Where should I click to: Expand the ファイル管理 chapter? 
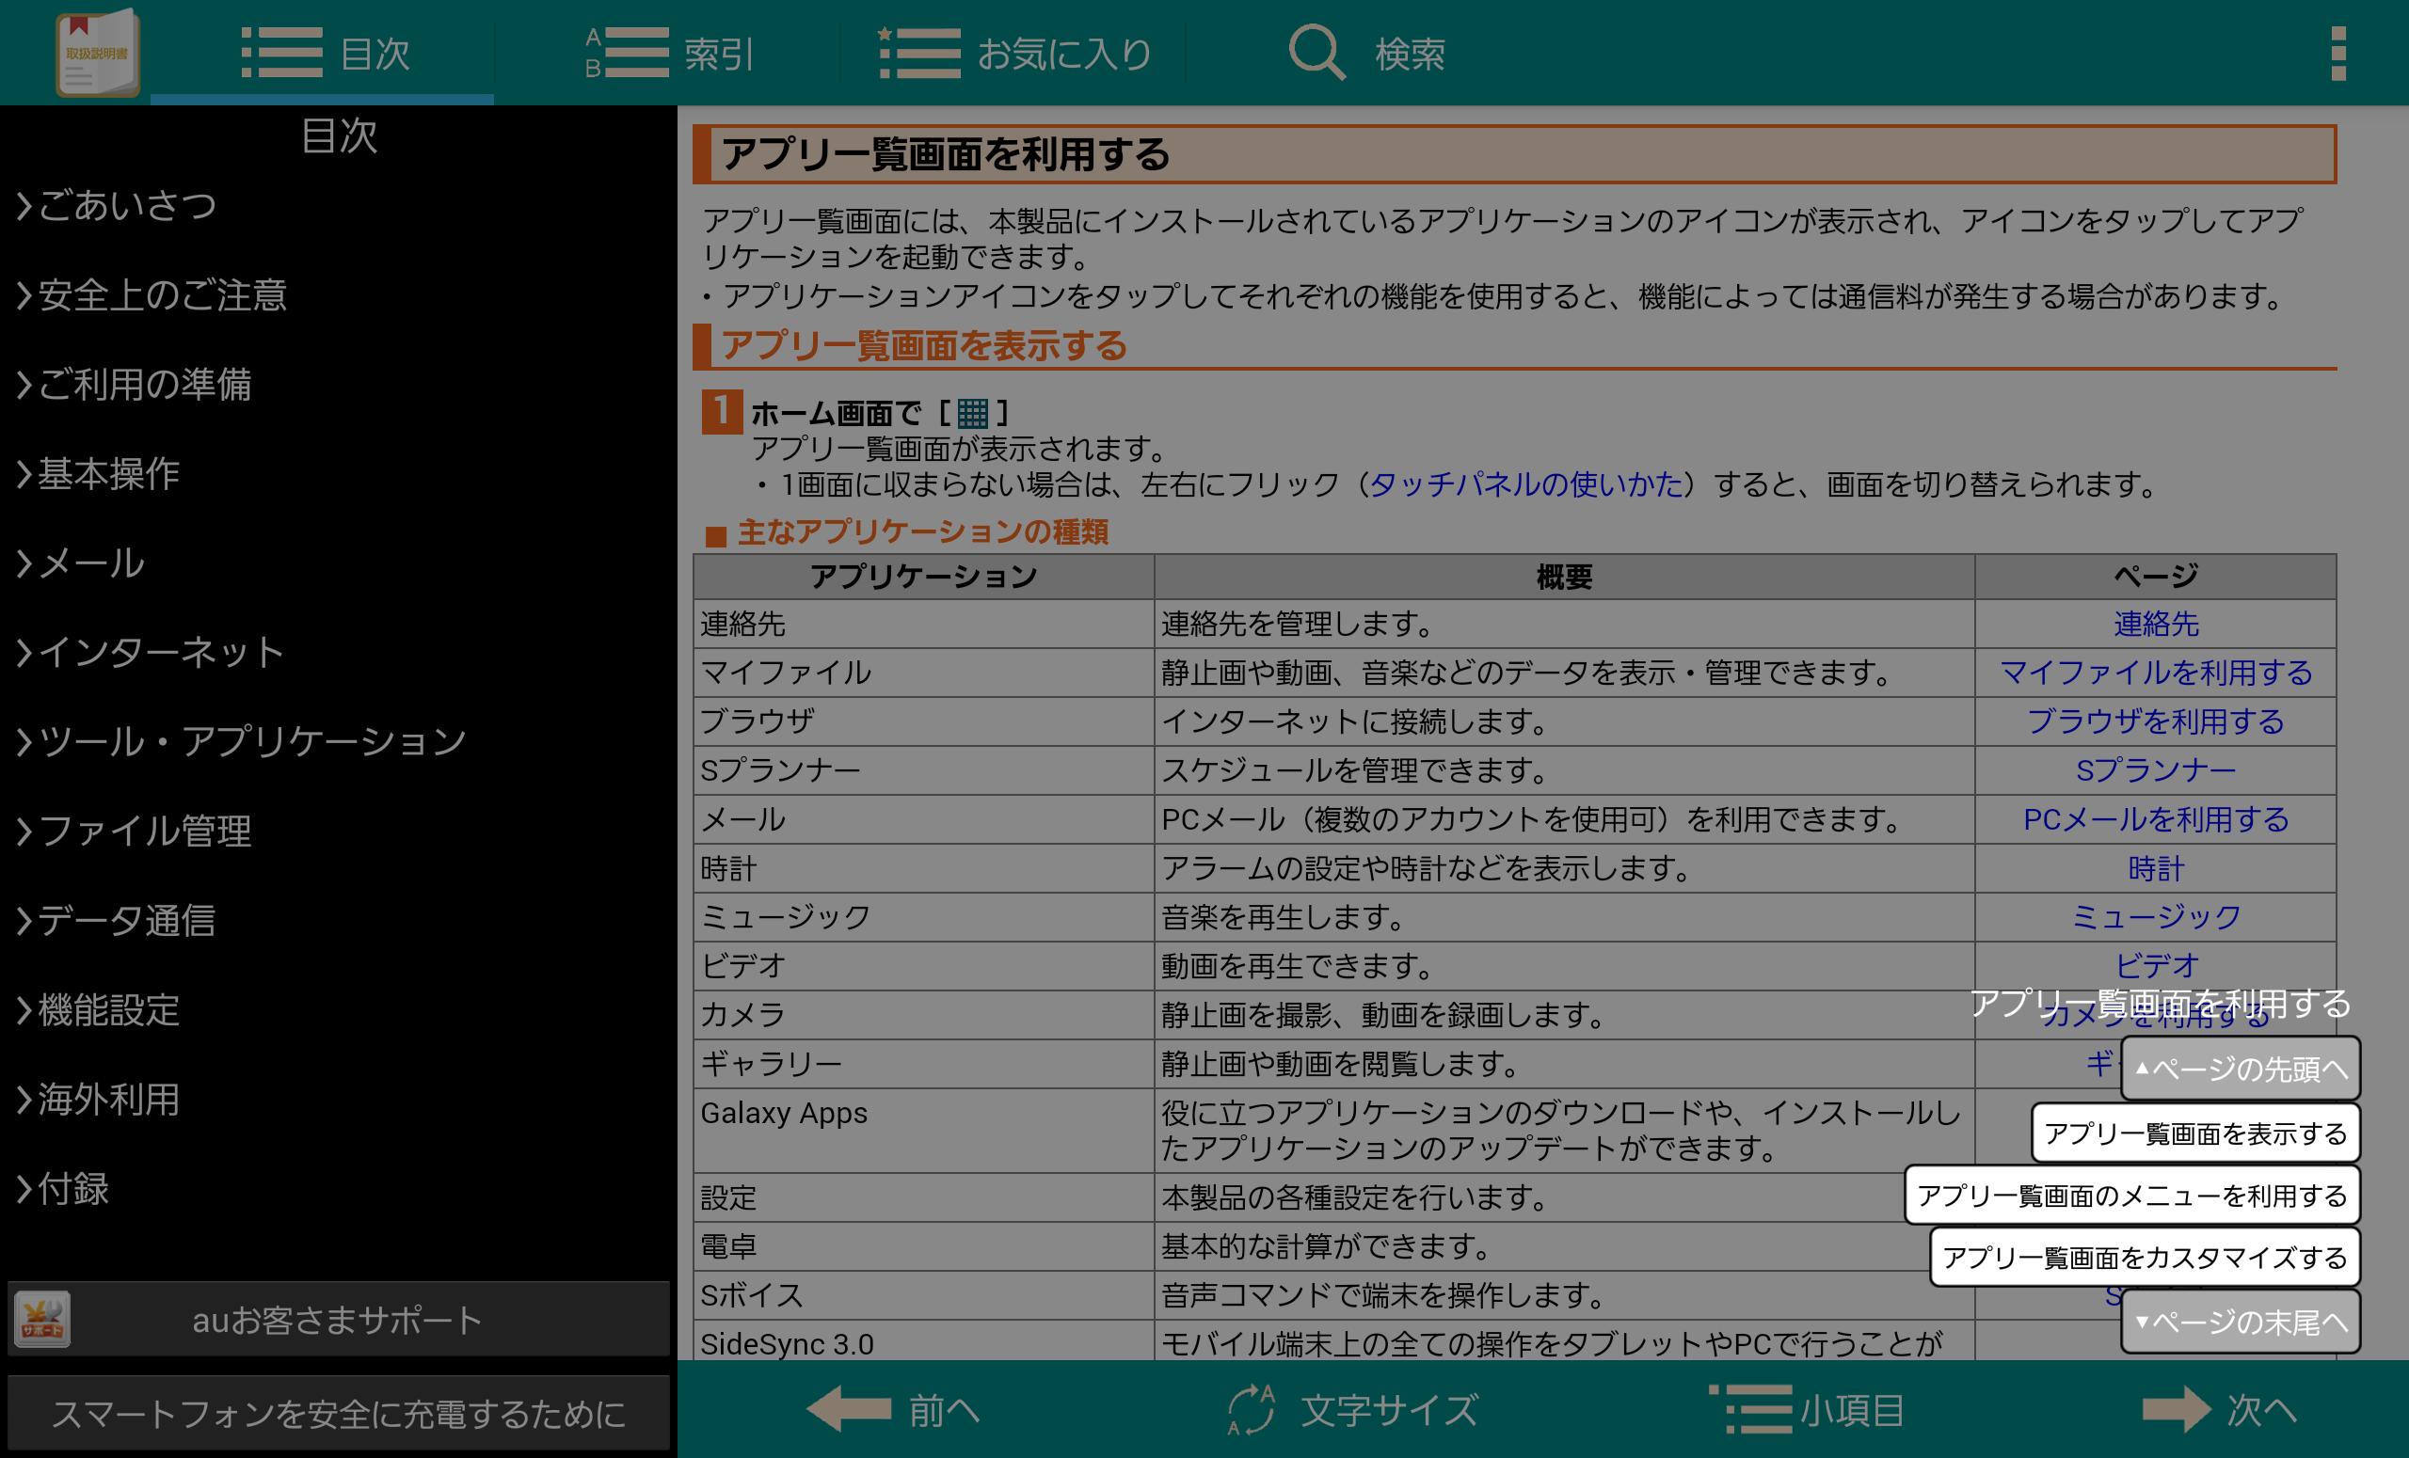pyautogui.click(x=338, y=832)
